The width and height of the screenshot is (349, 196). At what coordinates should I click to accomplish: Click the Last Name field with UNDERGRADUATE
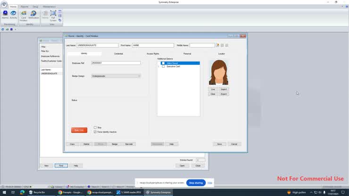(x=98, y=45)
